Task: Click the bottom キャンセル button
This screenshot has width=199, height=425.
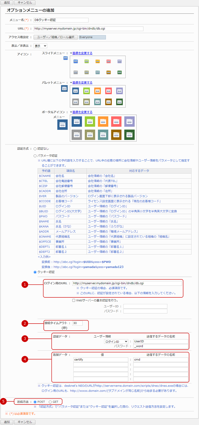Action: 25,422
